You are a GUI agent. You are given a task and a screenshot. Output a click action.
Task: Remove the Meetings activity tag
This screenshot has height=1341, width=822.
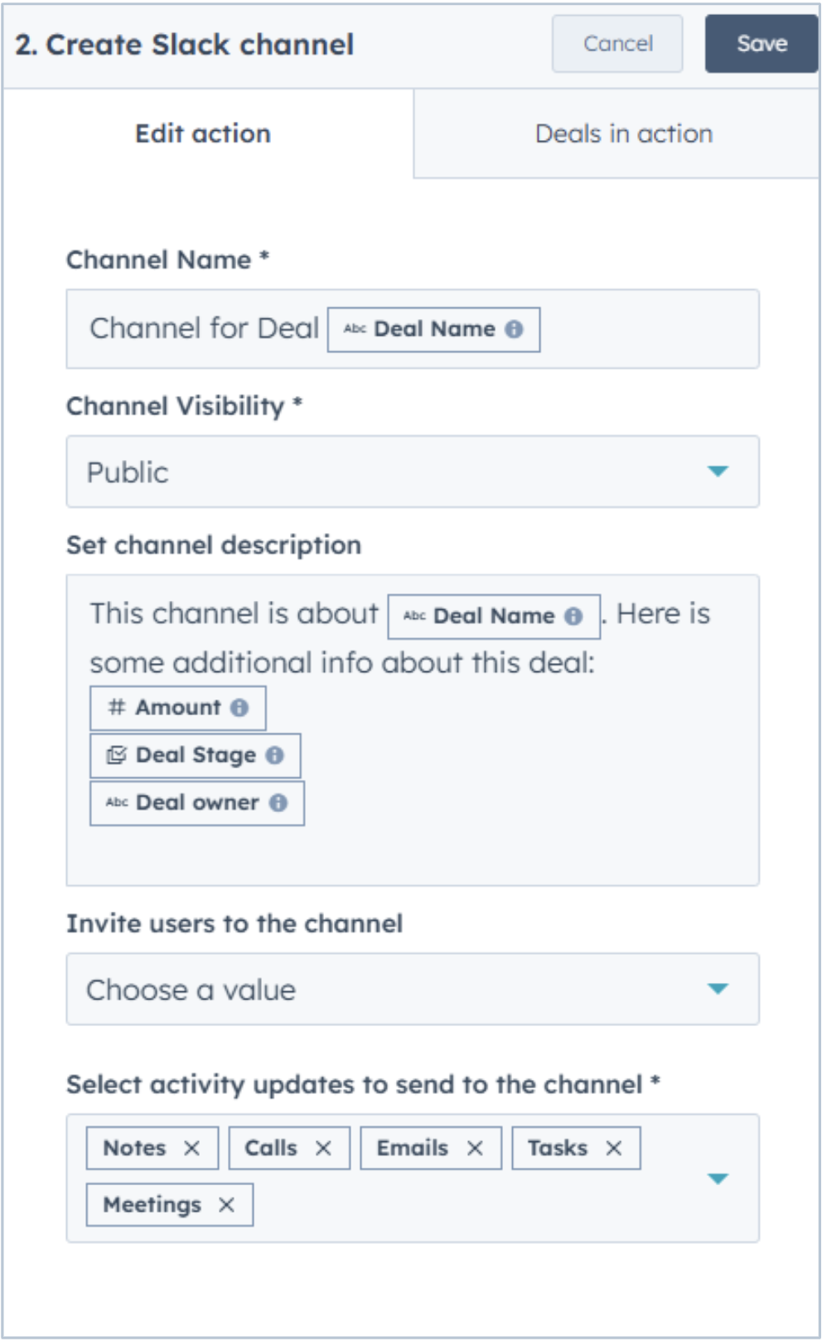click(226, 1205)
